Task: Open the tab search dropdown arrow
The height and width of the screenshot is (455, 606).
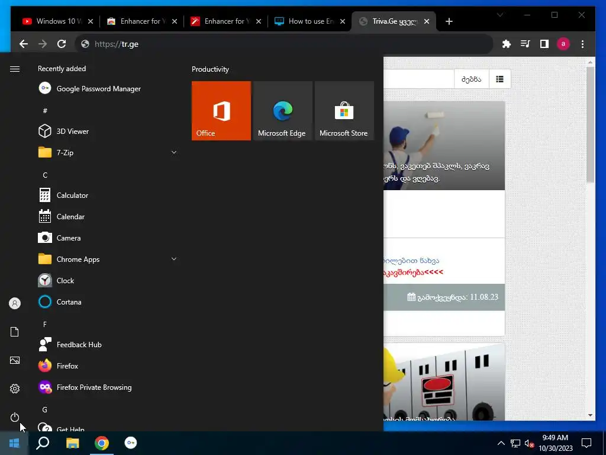Action: [500, 15]
